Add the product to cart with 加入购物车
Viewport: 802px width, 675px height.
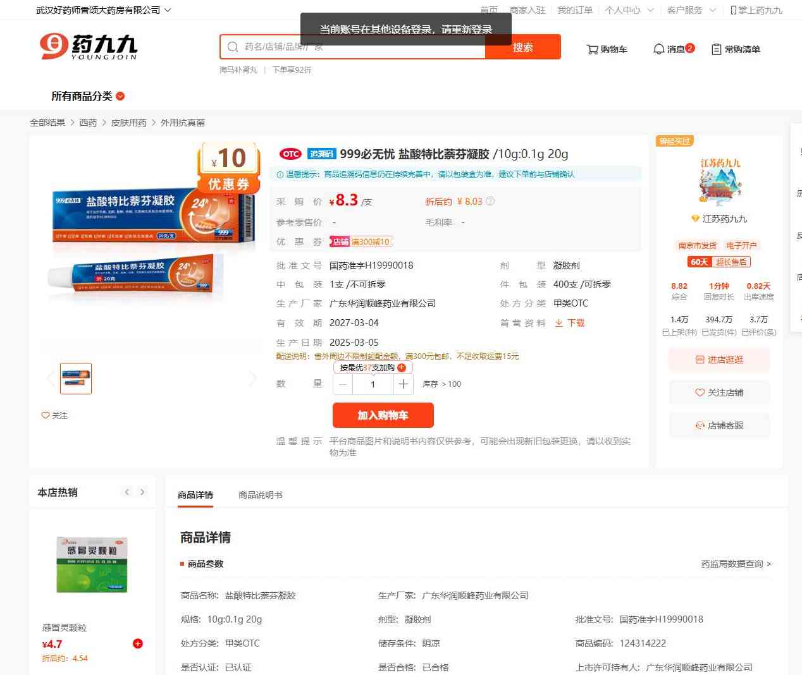(x=383, y=415)
